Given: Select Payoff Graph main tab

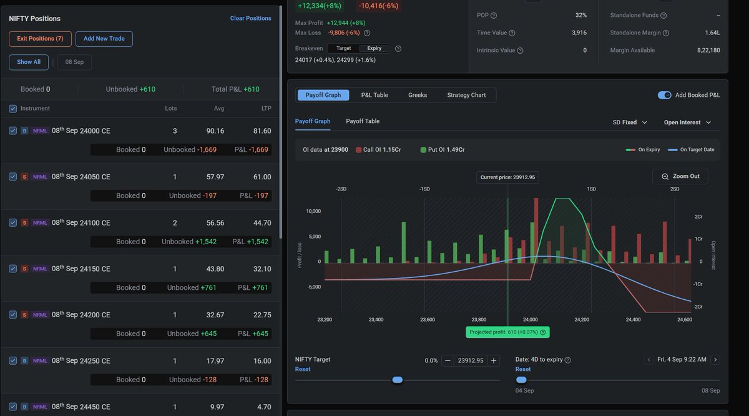Looking at the screenshot, I should (323, 95).
